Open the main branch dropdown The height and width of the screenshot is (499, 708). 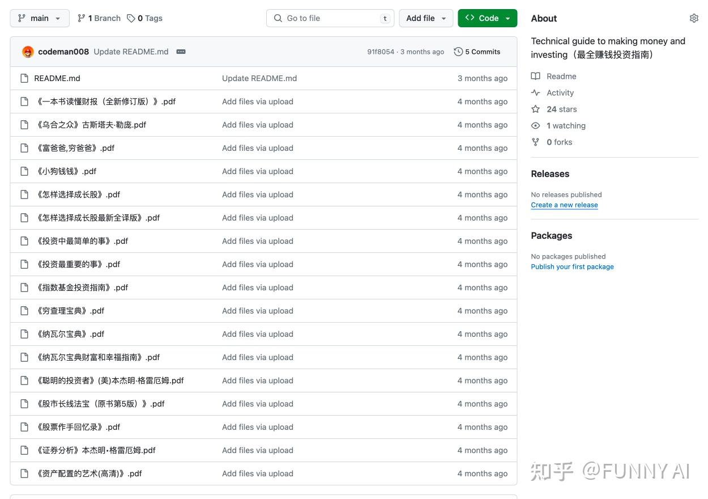[40, 18]
